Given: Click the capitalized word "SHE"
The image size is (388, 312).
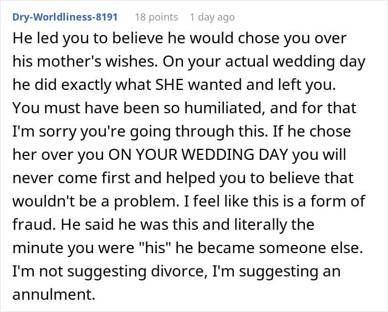Looking at the screenshot, I should (x=170, y=84).
